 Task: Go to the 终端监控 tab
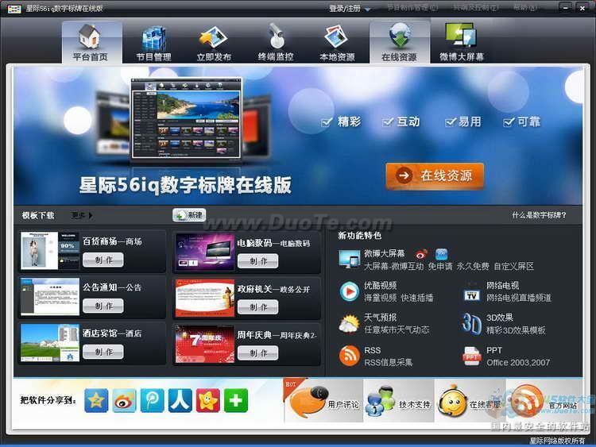[276, 42]
